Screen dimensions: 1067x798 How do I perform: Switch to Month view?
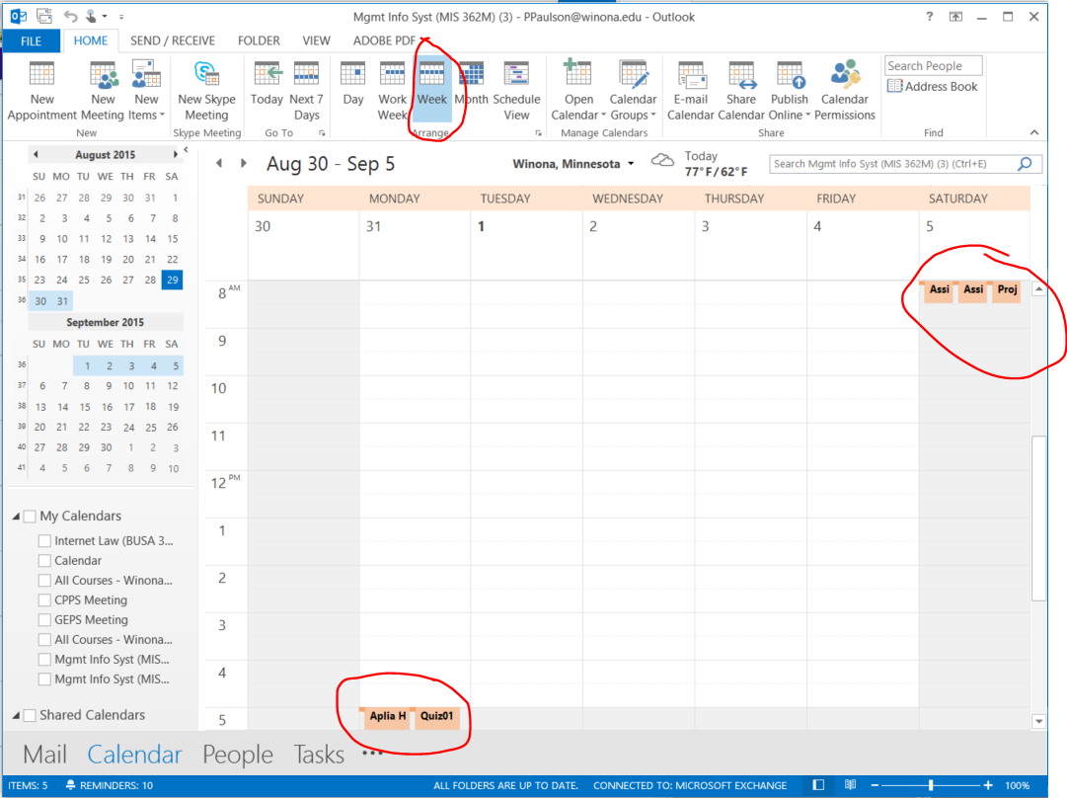[x=472, y=84]
